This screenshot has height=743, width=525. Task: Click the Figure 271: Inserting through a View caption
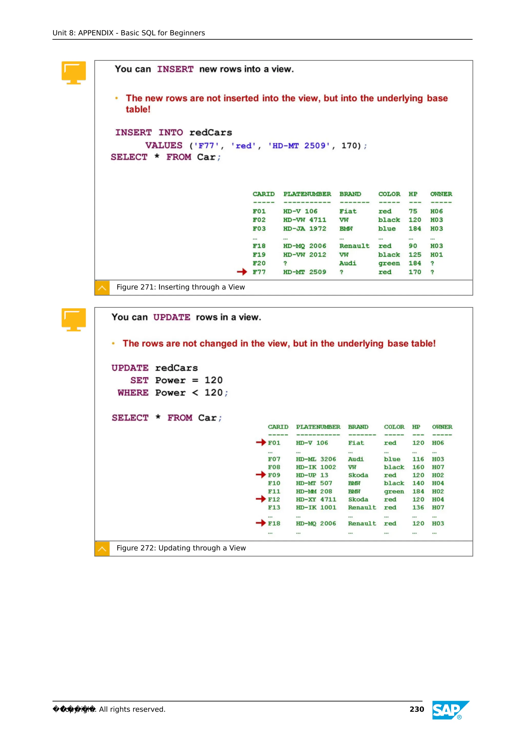point(180,287)
